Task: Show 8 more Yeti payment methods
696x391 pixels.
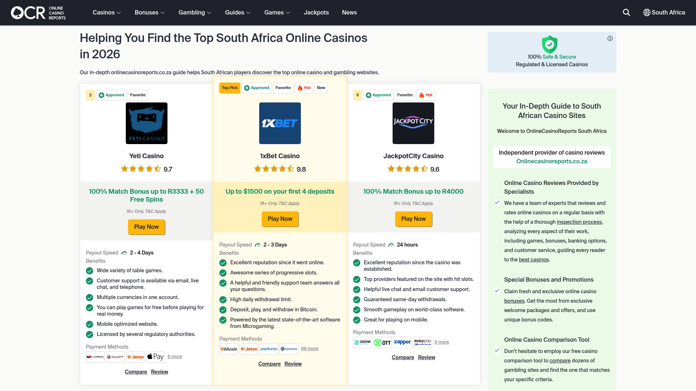Action: tap(175, 357)
